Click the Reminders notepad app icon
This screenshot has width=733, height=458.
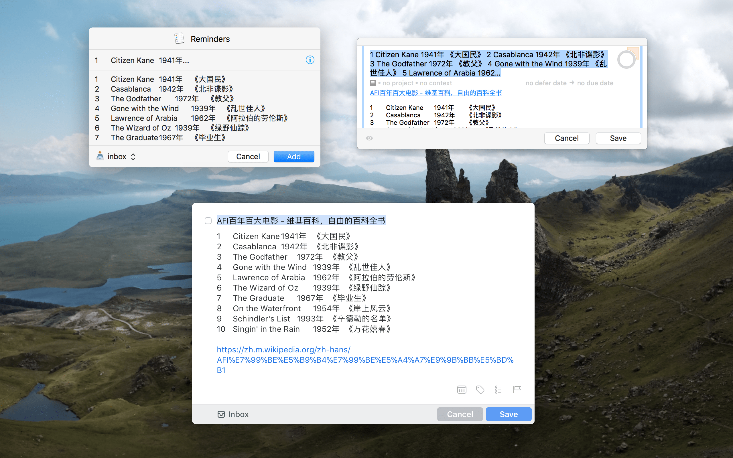179,39
